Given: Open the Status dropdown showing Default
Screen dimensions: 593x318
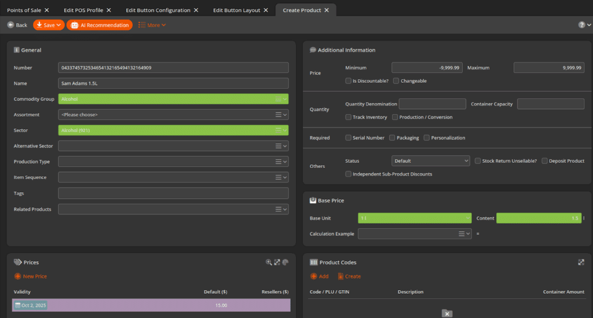Looking at the screenshot, I should coord(430,160).
